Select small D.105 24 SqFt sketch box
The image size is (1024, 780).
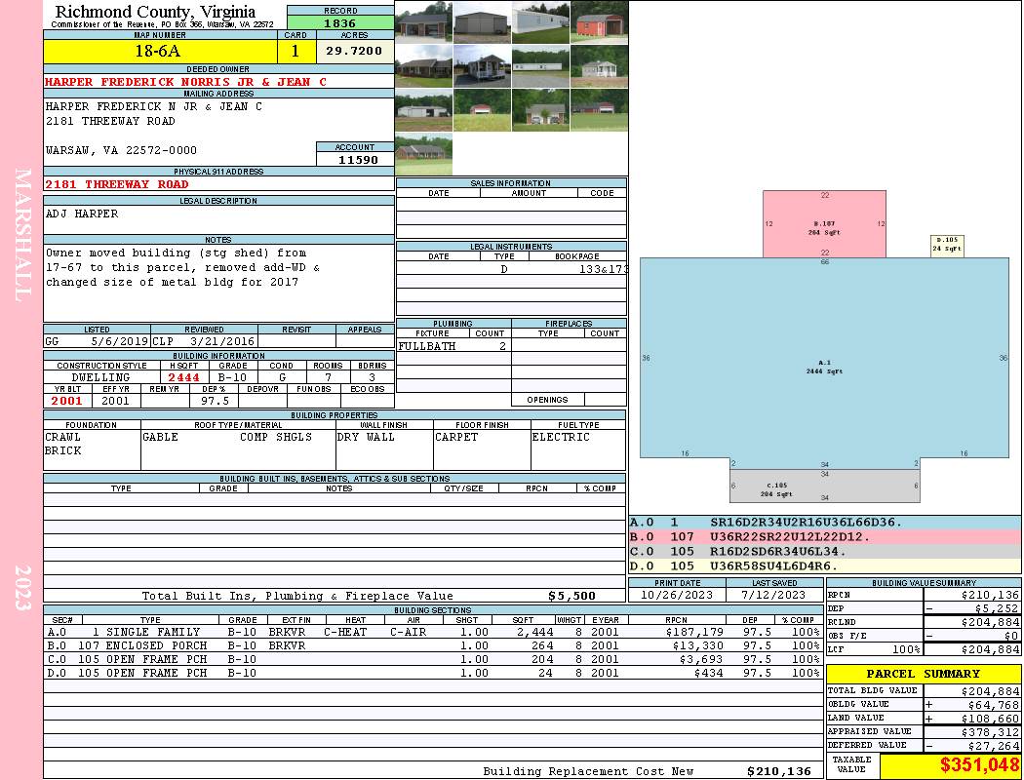click(947, 246)
